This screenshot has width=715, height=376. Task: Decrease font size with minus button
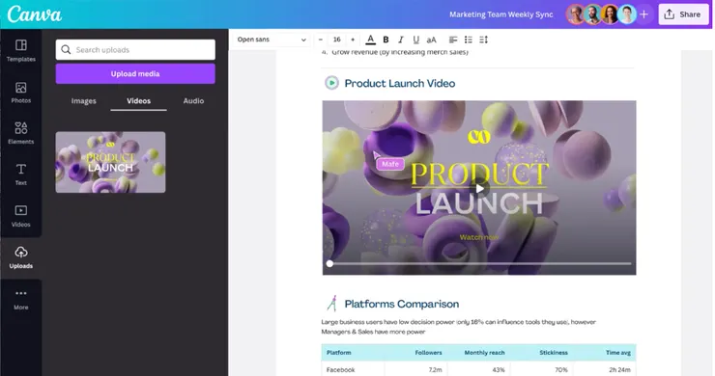[321, 40]
